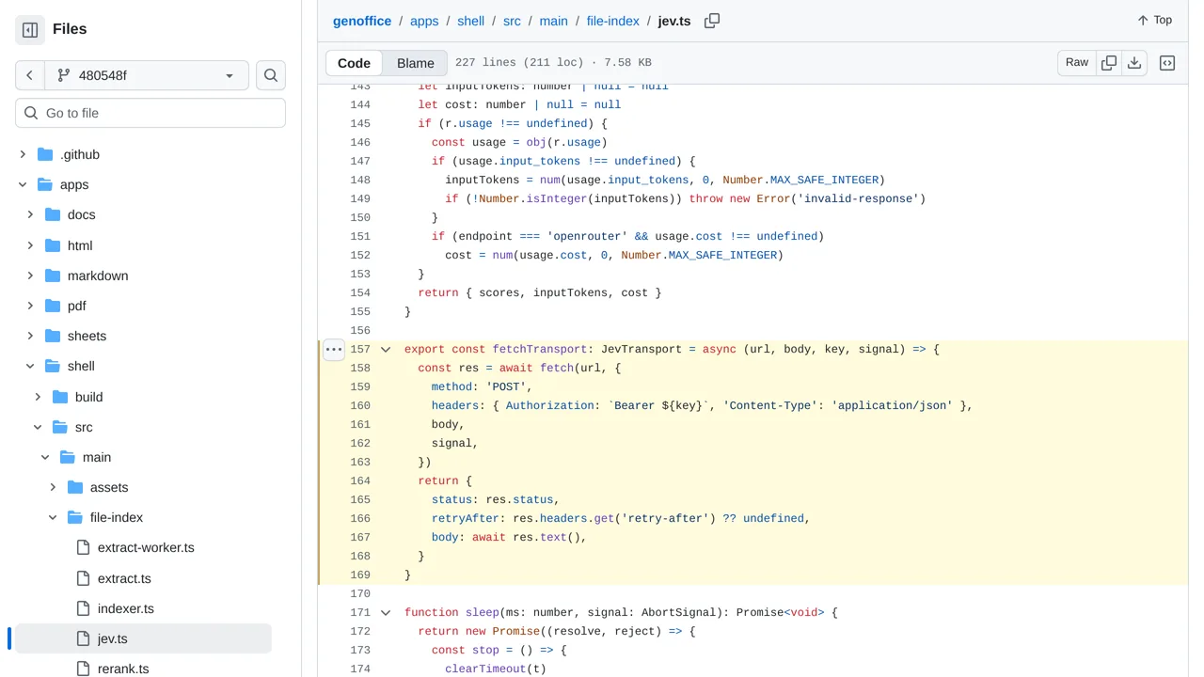The image size is (1204, 677).
Task: Collapse the src folder chevron
Action: coord(38,427)
